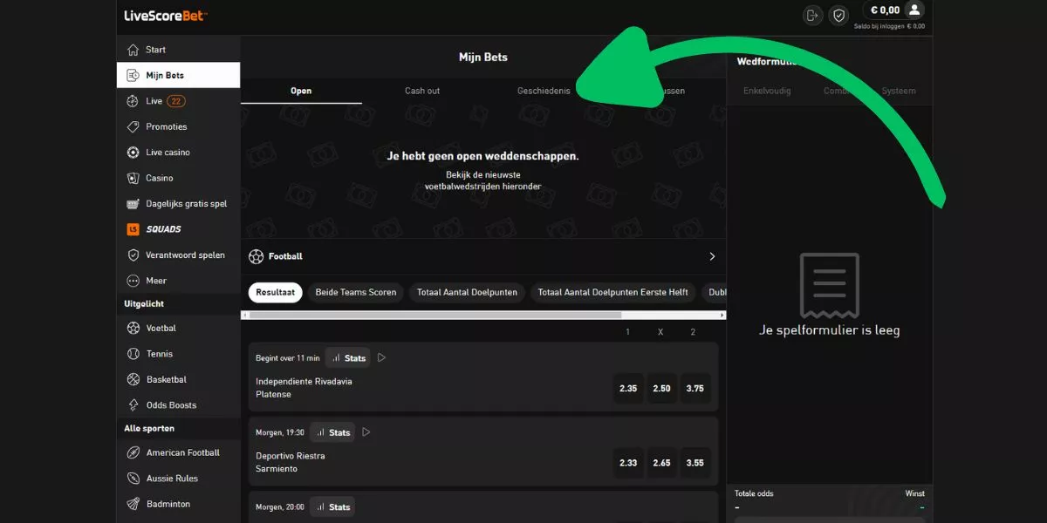Select Totaal Aantal Doelpunten Eerste Helft filter
1047x523 pixels.
pos(613,292)
